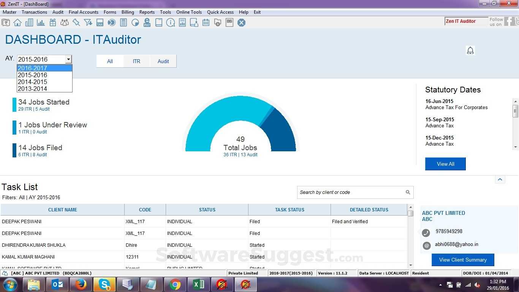Open the e-Pay toolbar icon
This screenshot has width=519, height=292.
147,23
